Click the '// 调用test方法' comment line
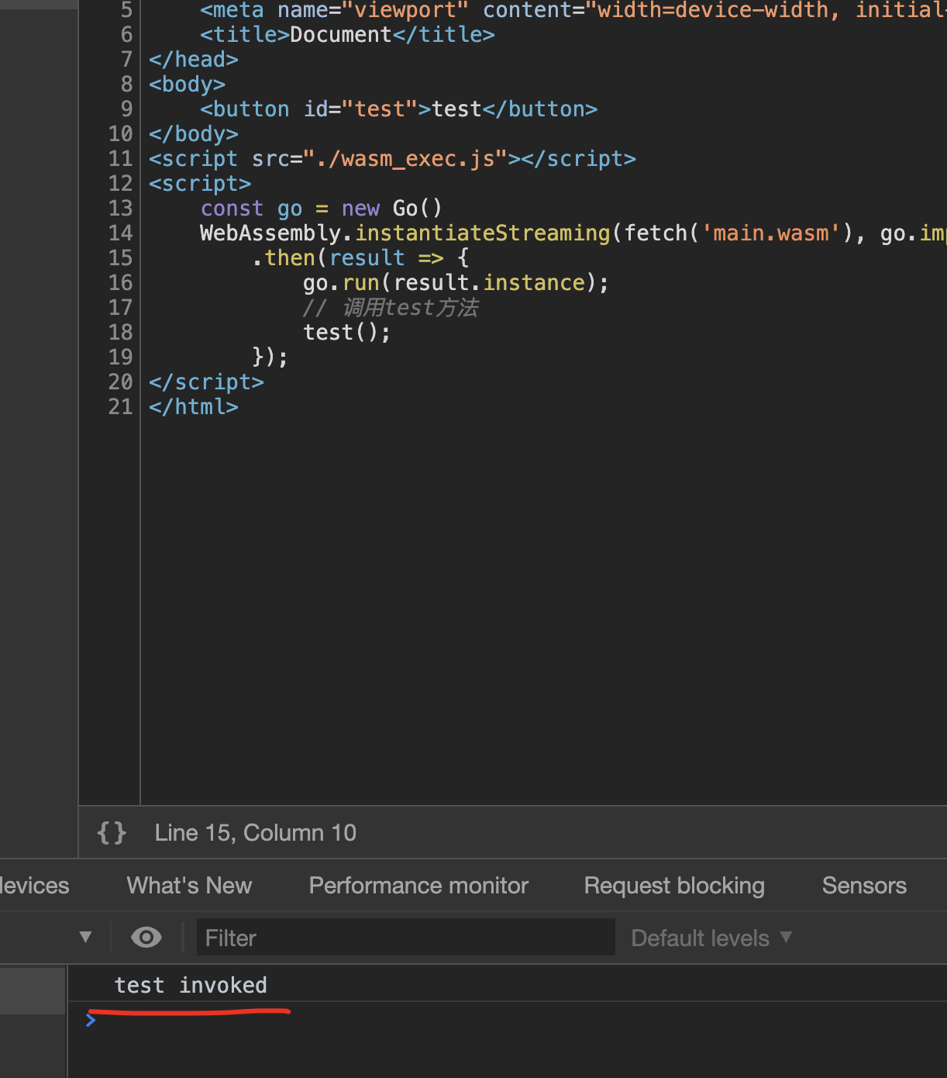Image resolution: width=947 pixels, height=1078 pixels. 391,307
